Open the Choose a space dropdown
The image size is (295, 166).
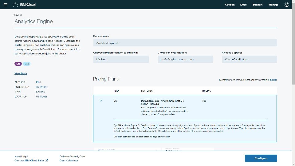[250, 59]
